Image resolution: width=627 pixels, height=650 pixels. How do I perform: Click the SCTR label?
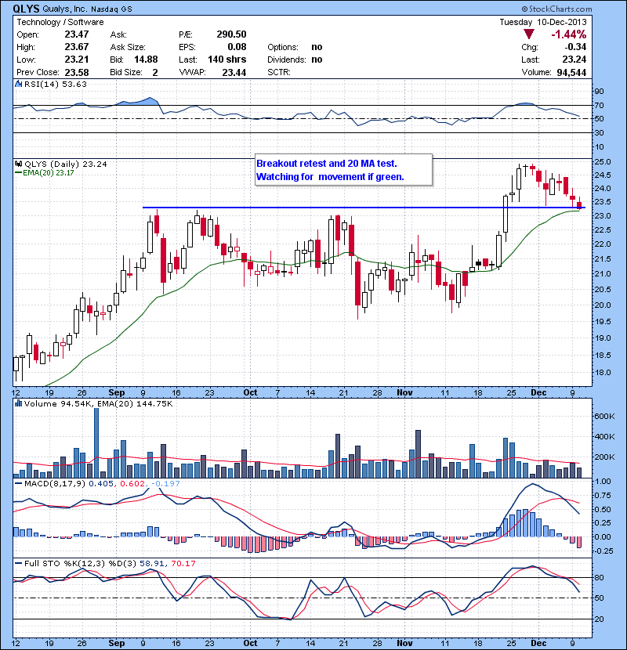[279, 72]
